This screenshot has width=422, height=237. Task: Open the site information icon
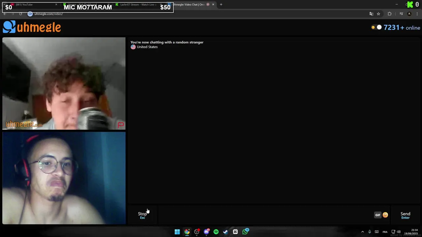click(x=30, y=14)
